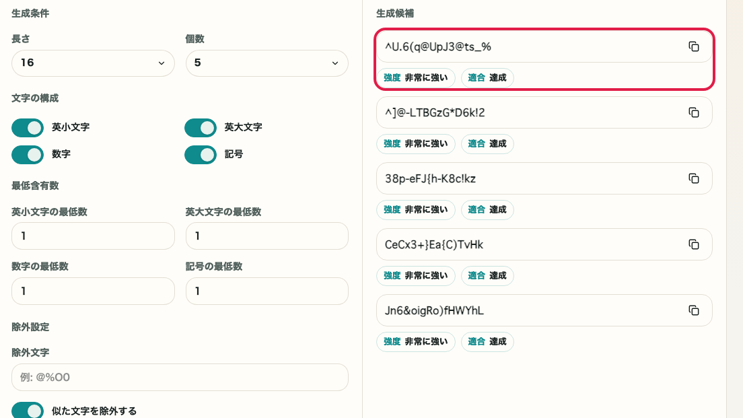The image size is (743, 418).
Task: Click the 文字の構成 section label
Action: pyautogui.click(x=35, y=98)
